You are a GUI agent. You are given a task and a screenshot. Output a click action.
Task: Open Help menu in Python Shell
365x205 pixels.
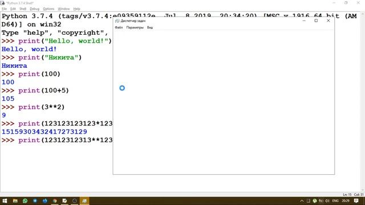point(76,9)
